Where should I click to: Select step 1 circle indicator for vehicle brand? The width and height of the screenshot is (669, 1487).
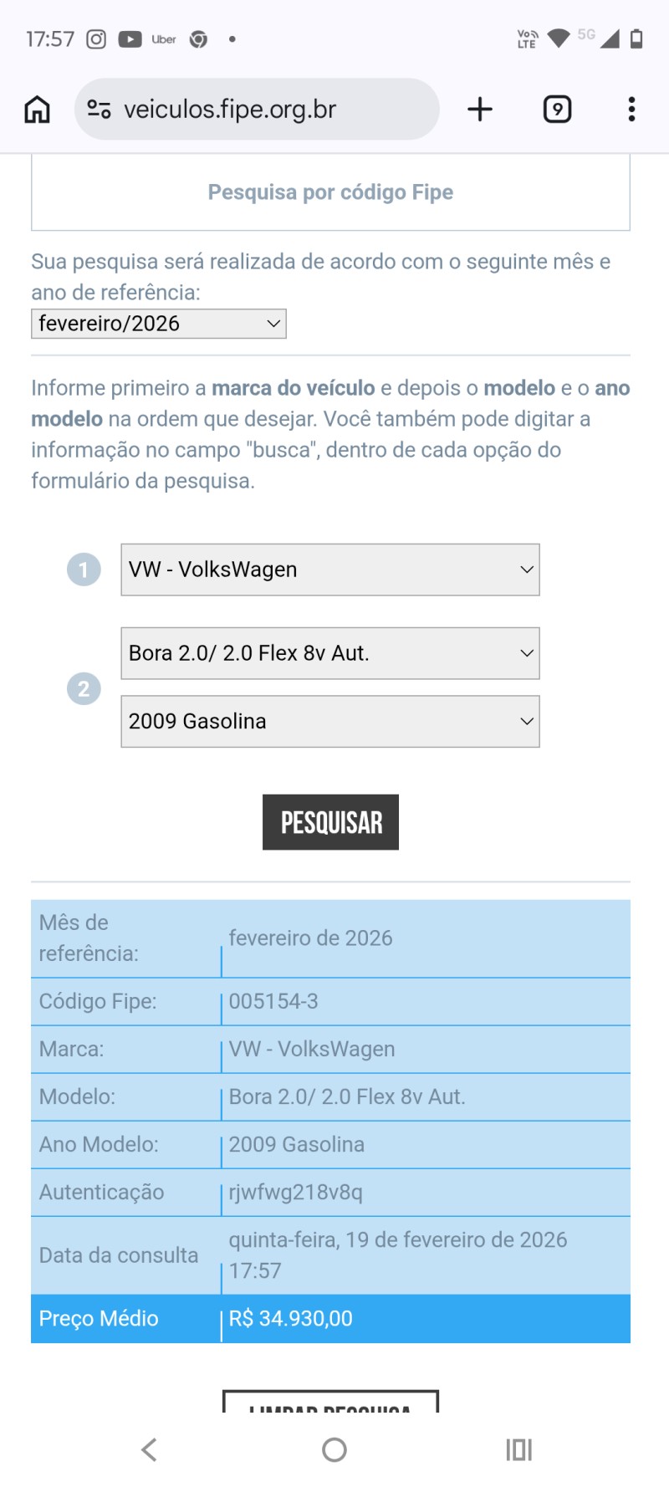click(x=82, y=569)
